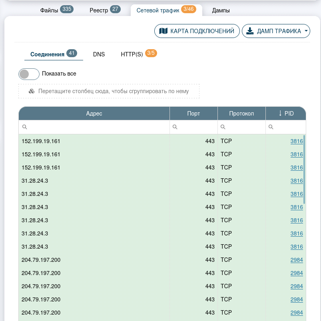The height and width of the screenshot is (321, 321).
Task: Switch to the Реестр tab
Action: 105,10
